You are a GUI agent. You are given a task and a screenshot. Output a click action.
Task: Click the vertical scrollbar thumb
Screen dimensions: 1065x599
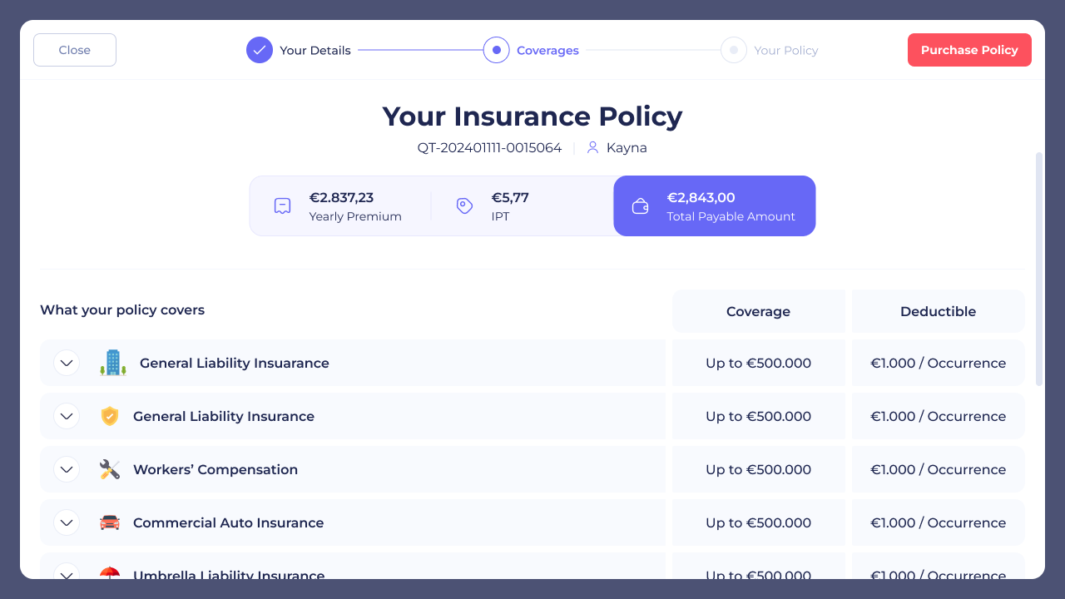1038,268
